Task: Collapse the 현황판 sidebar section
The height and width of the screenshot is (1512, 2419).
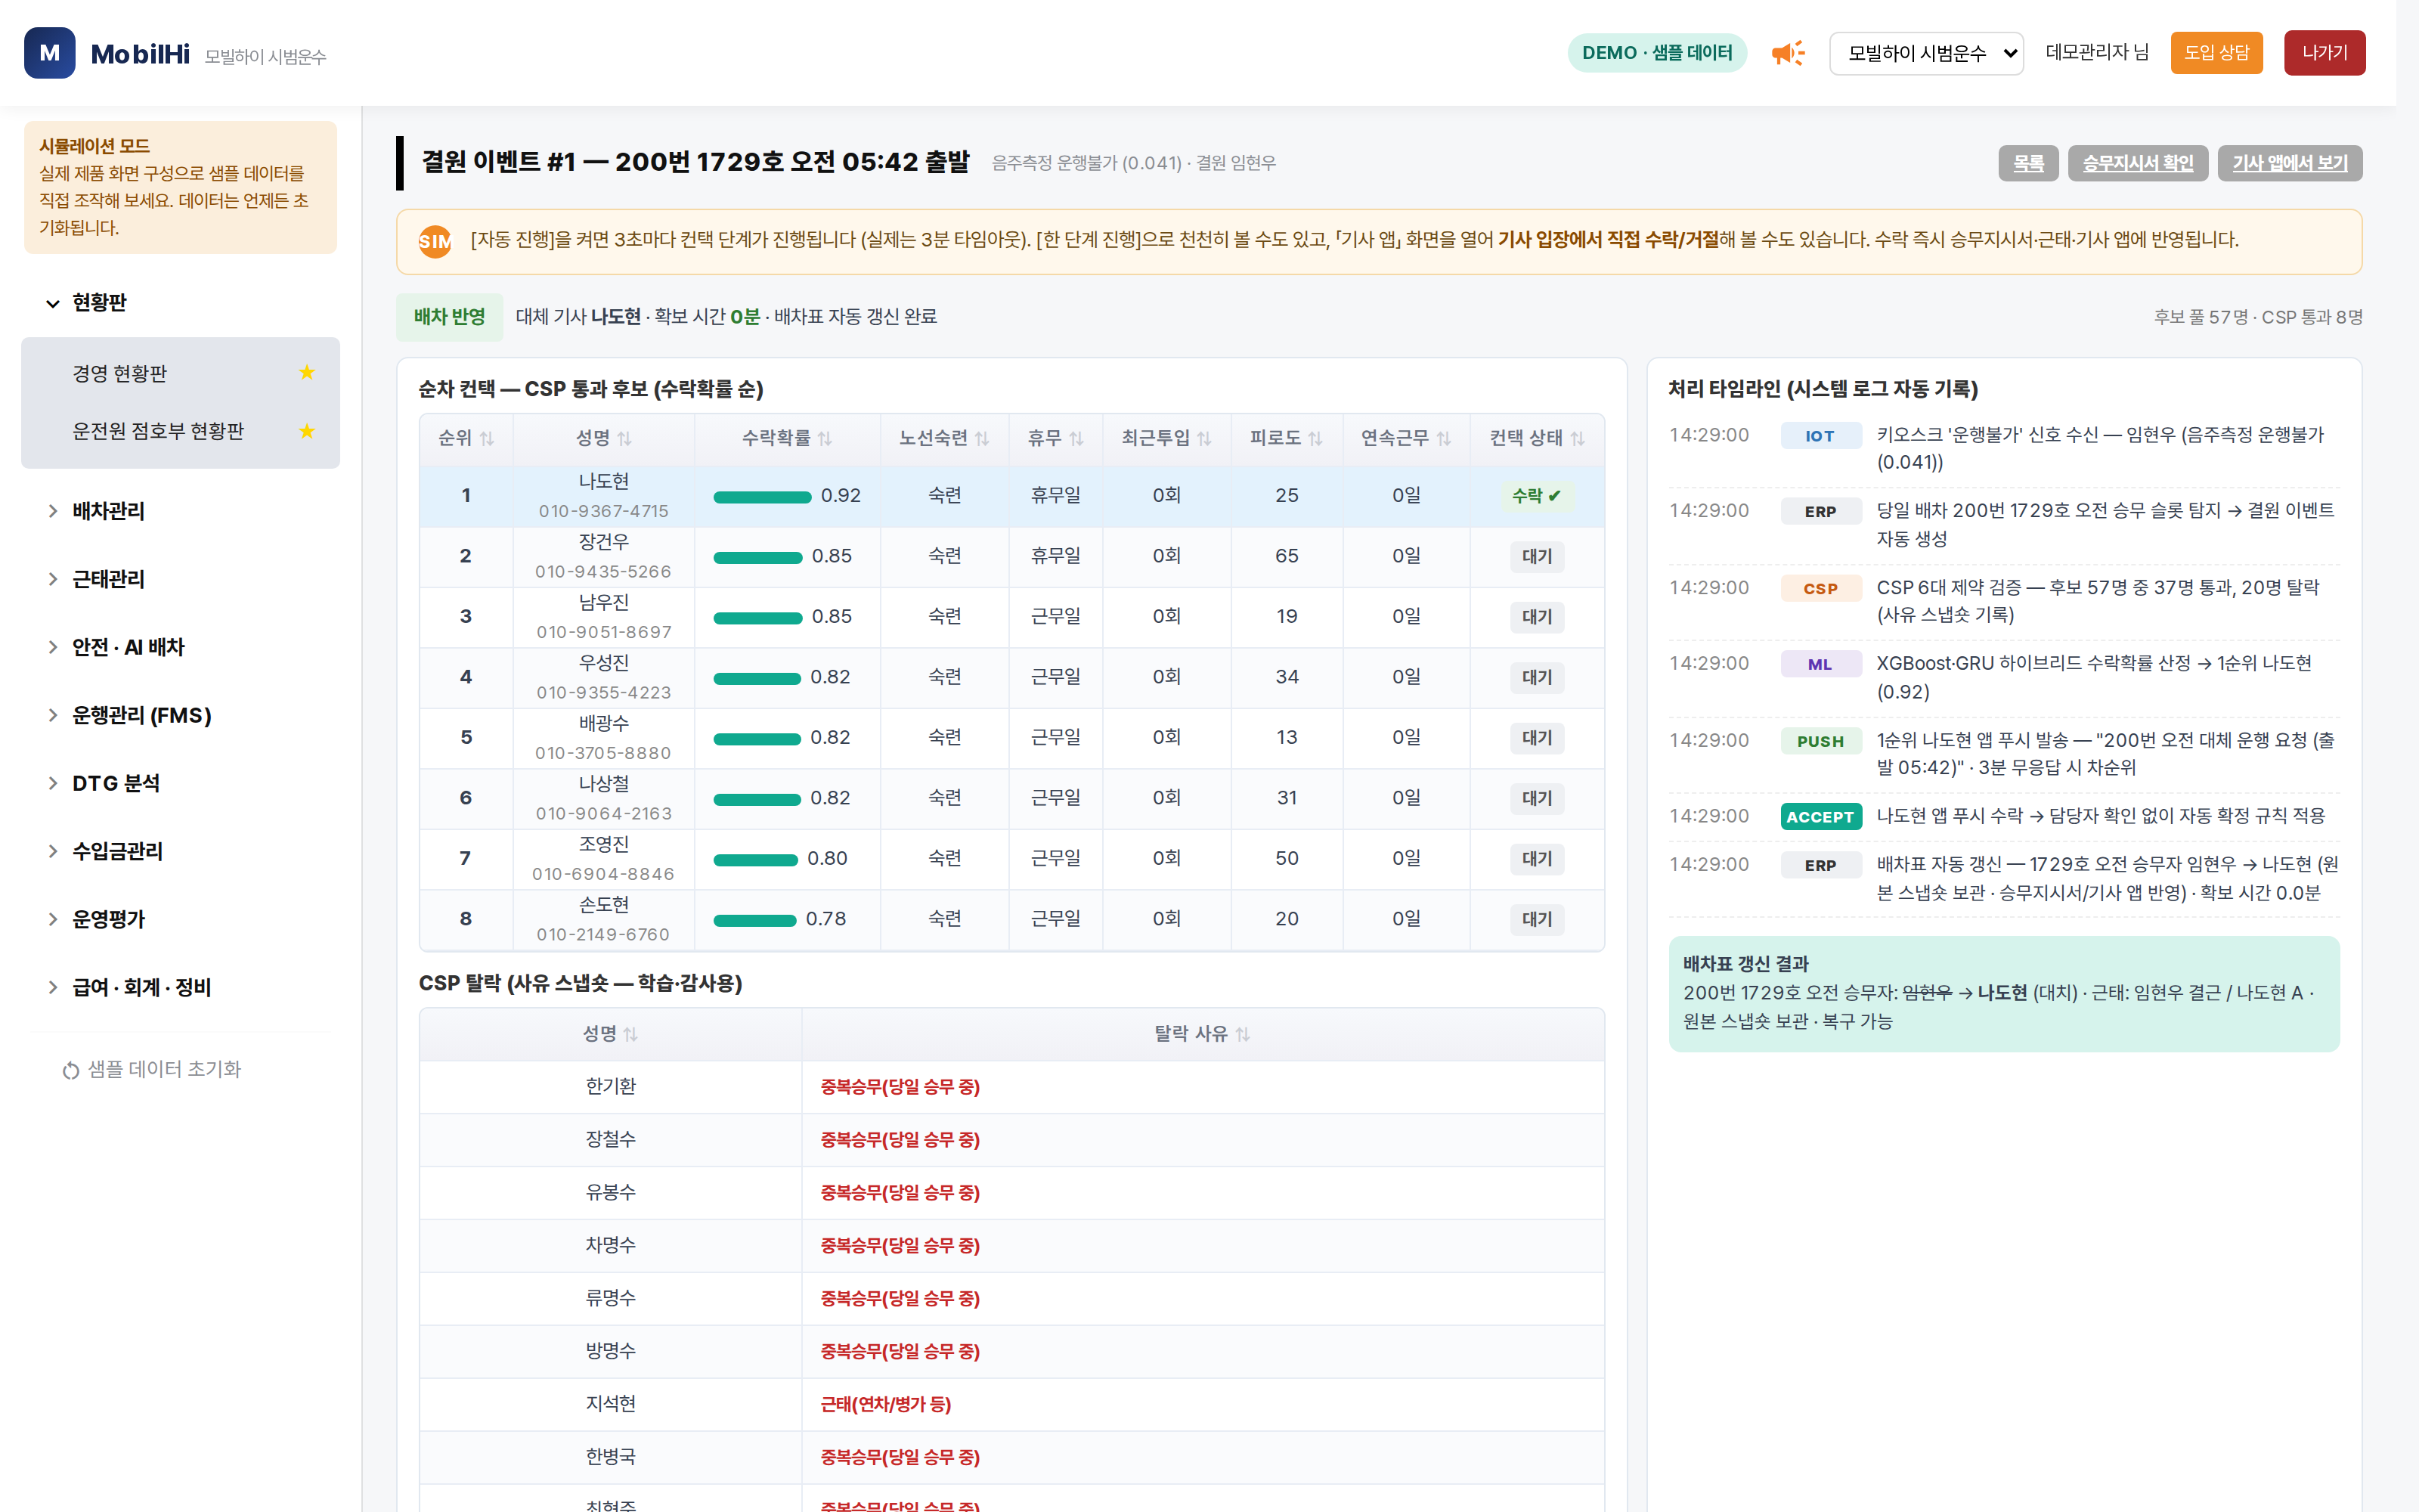Action: pos(180,302)
